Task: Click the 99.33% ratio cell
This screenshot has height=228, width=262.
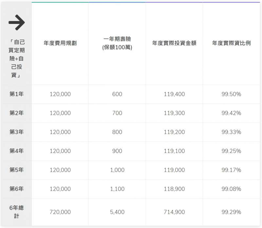Action: 232,132
